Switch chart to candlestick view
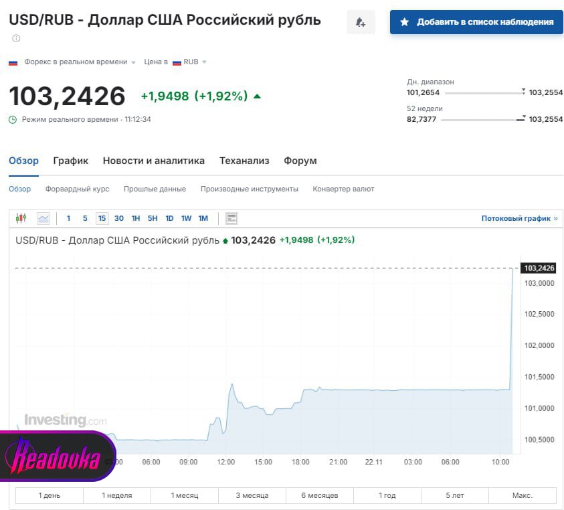This screenshot has height=510, width=564. [x=21, y=218]
